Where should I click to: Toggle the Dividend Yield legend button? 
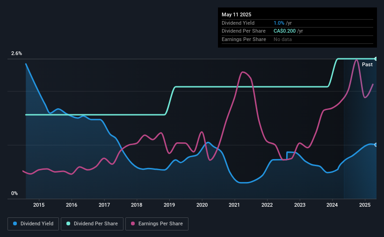[x=33, y=224]
